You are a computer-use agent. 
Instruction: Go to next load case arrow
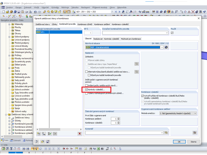click(119, 12)
